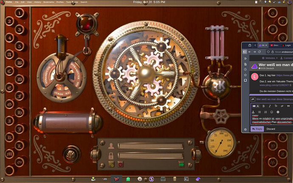This screenshot has height=183, width=293.
Task: Open Bluetooth icon in system tray
Action: tap(265, 2)
